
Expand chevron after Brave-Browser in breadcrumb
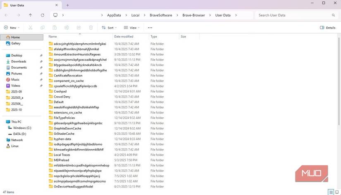[210, 15]
